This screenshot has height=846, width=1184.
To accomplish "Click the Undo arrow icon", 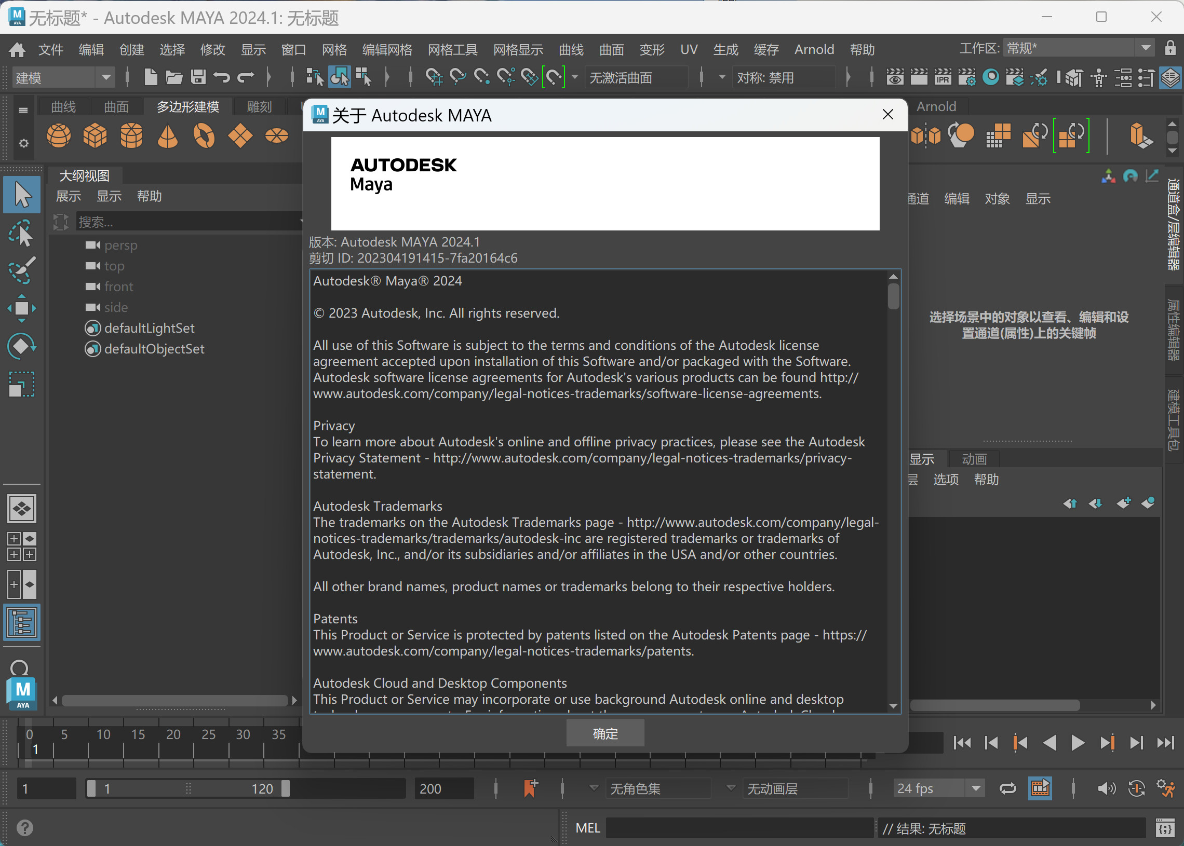I will pyautogui.click(x=221, y=78).
